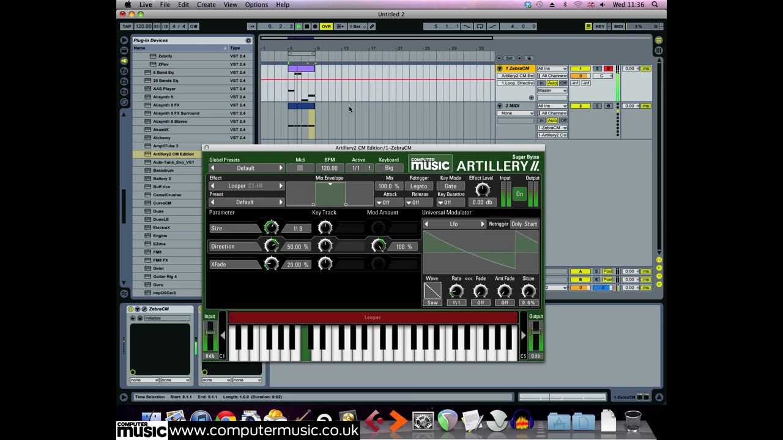Switch to the previous Universal Modulator type
Viewport: 783px width, 440px height.
426,224
